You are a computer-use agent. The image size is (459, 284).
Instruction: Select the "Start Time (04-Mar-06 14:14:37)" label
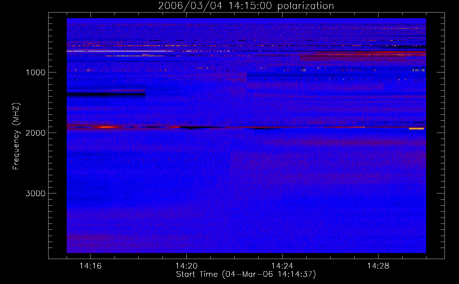246,274
